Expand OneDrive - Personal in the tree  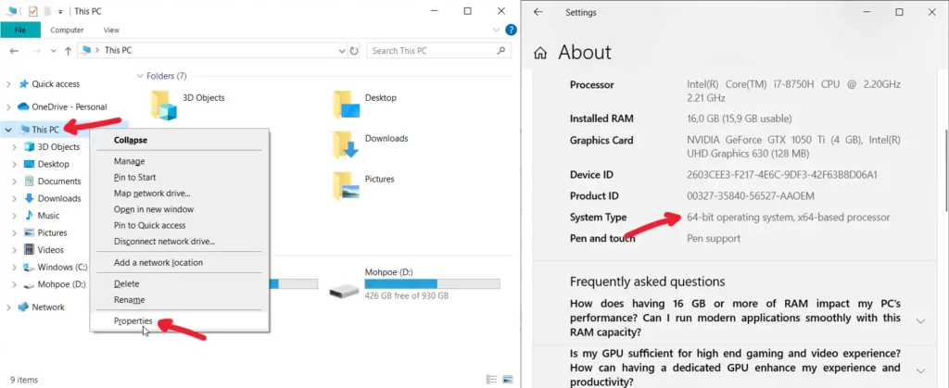tap(8, 107)
